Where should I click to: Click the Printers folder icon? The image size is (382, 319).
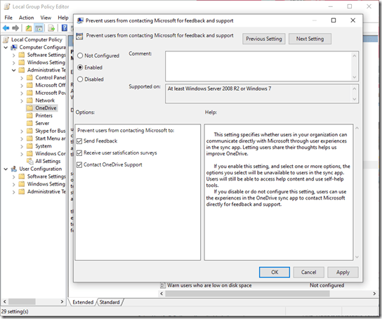[29, 115]
